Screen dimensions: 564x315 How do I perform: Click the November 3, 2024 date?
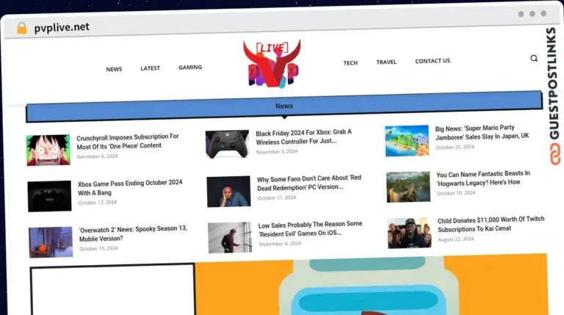pyautogui.click(x=277, y=152)
